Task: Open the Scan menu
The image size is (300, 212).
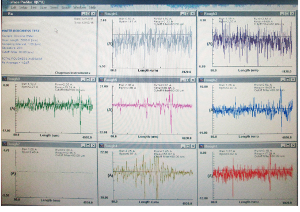Action: coord(43,7)
